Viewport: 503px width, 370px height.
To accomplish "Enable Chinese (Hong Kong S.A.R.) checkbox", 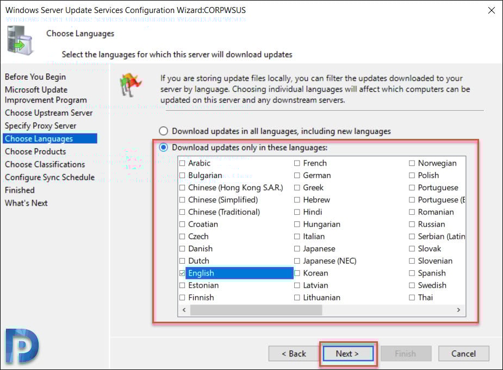I will [x=182, y=188].
